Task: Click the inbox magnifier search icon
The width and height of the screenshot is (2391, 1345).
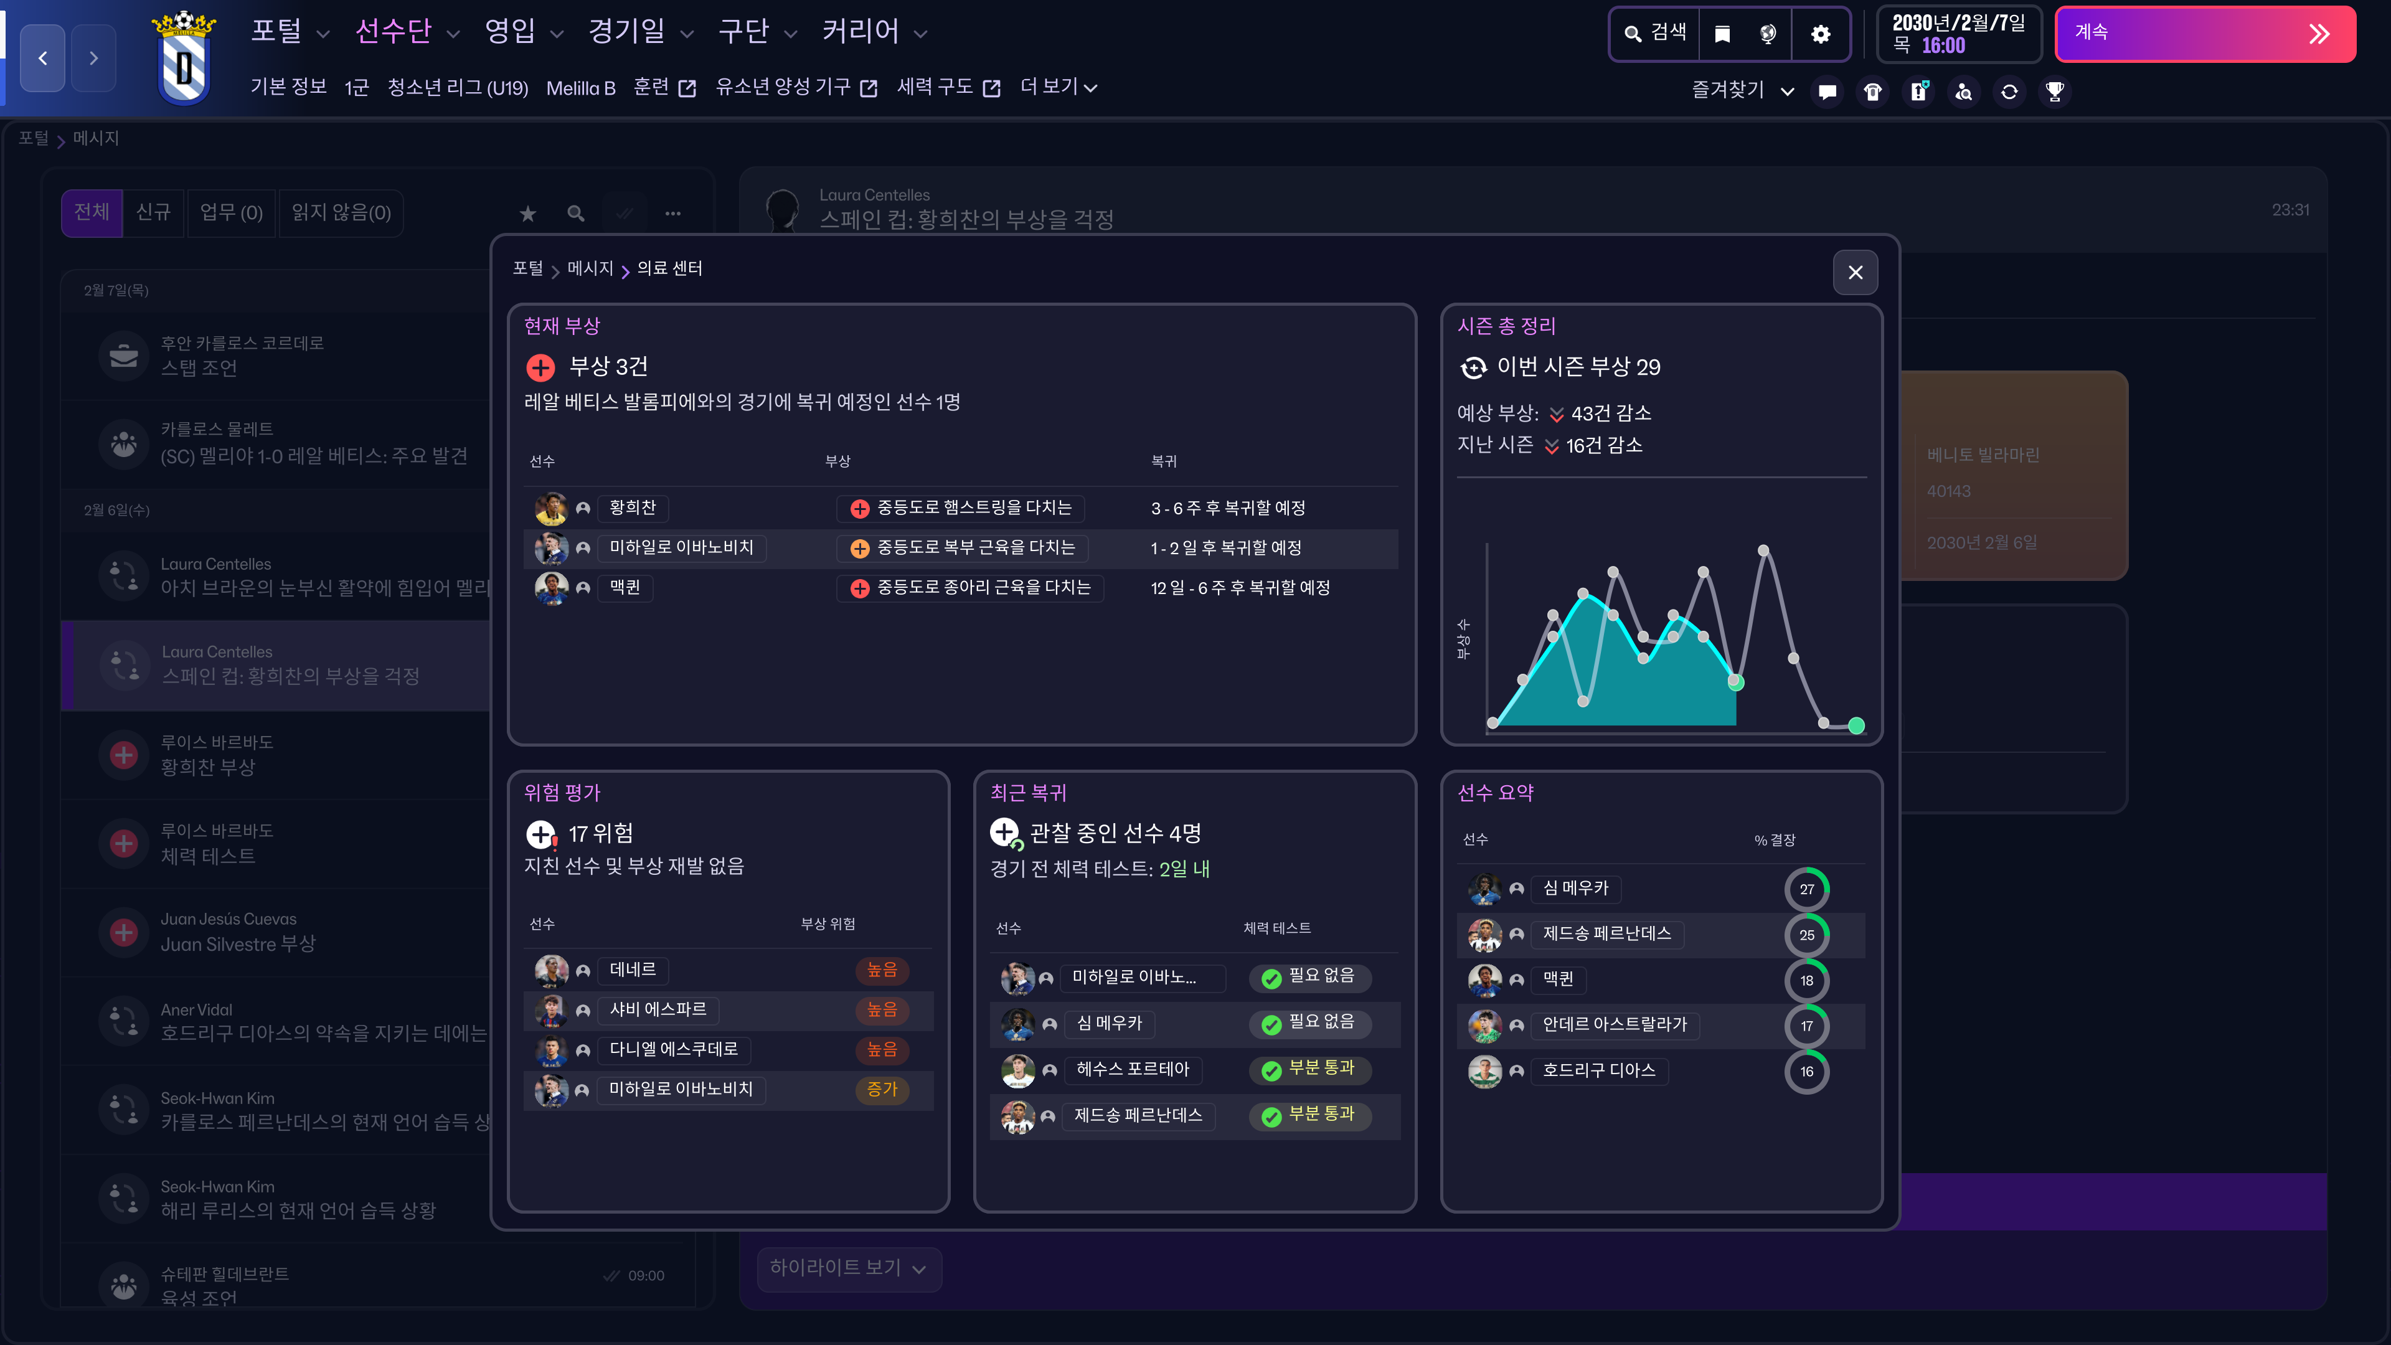Action: pyautogui.click(x=575, y=214)
